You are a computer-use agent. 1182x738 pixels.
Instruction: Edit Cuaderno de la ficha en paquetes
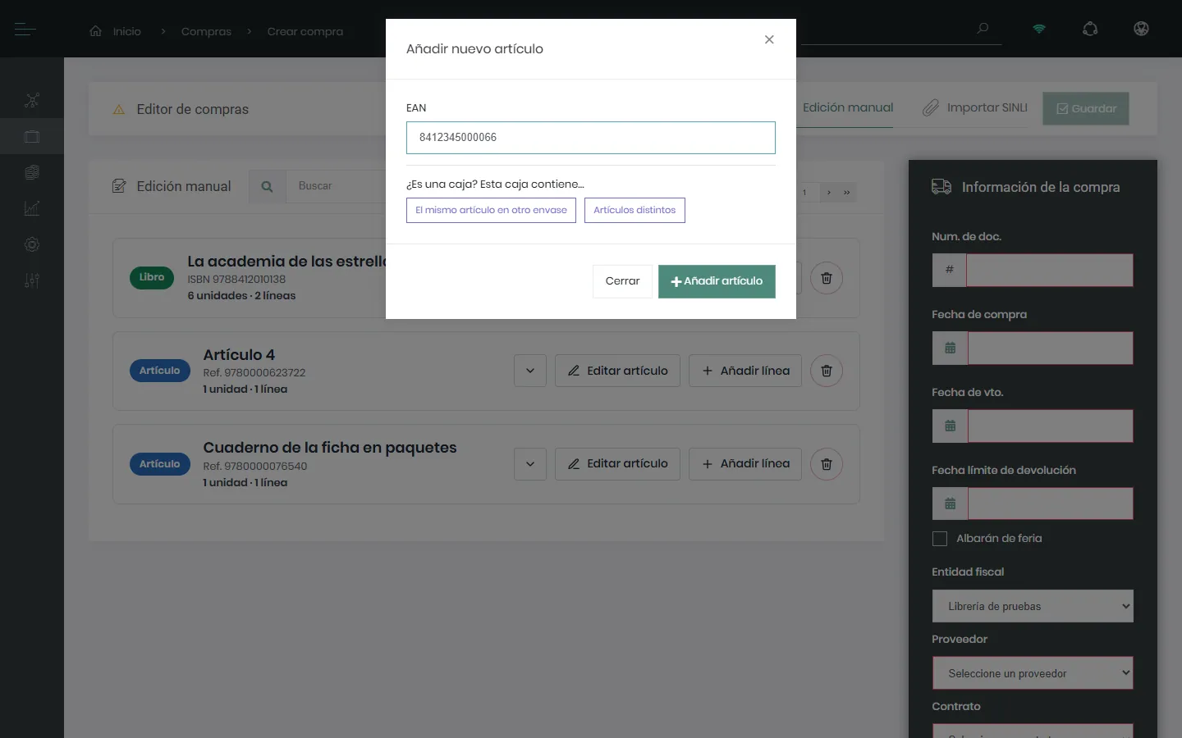coord(617,464)
